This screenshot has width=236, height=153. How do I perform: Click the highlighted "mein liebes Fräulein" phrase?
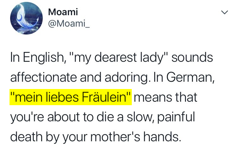pyautogui.click(x=71, y=97)
